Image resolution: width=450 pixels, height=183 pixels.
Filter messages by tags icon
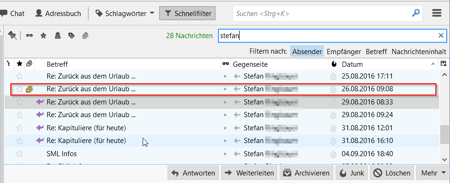pyautogui.click(x=72, y=36)
